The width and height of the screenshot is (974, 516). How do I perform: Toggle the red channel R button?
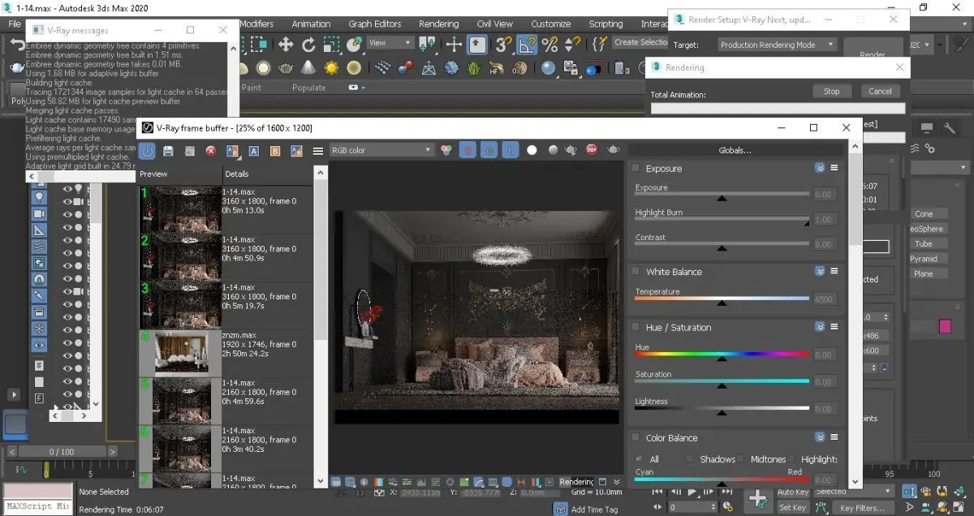point(468,150)
